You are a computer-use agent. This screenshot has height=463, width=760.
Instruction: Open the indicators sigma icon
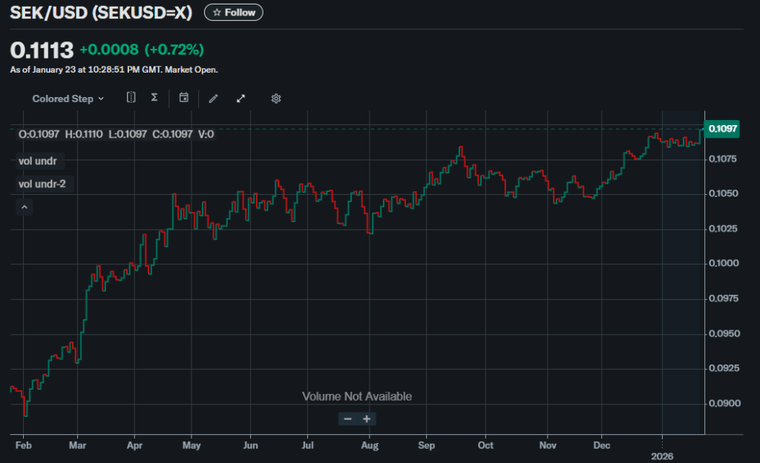154,98
